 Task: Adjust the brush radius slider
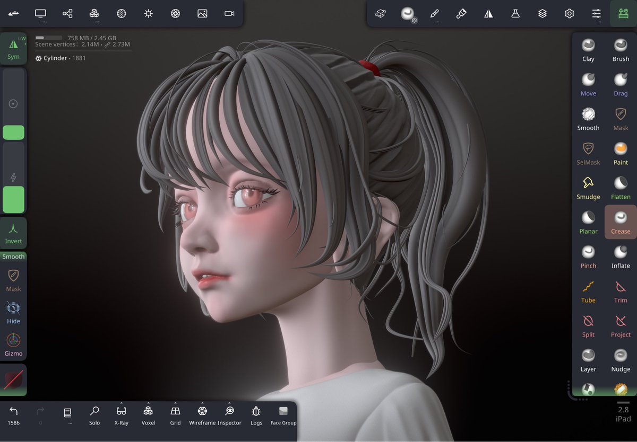click(x=13, y=104)
